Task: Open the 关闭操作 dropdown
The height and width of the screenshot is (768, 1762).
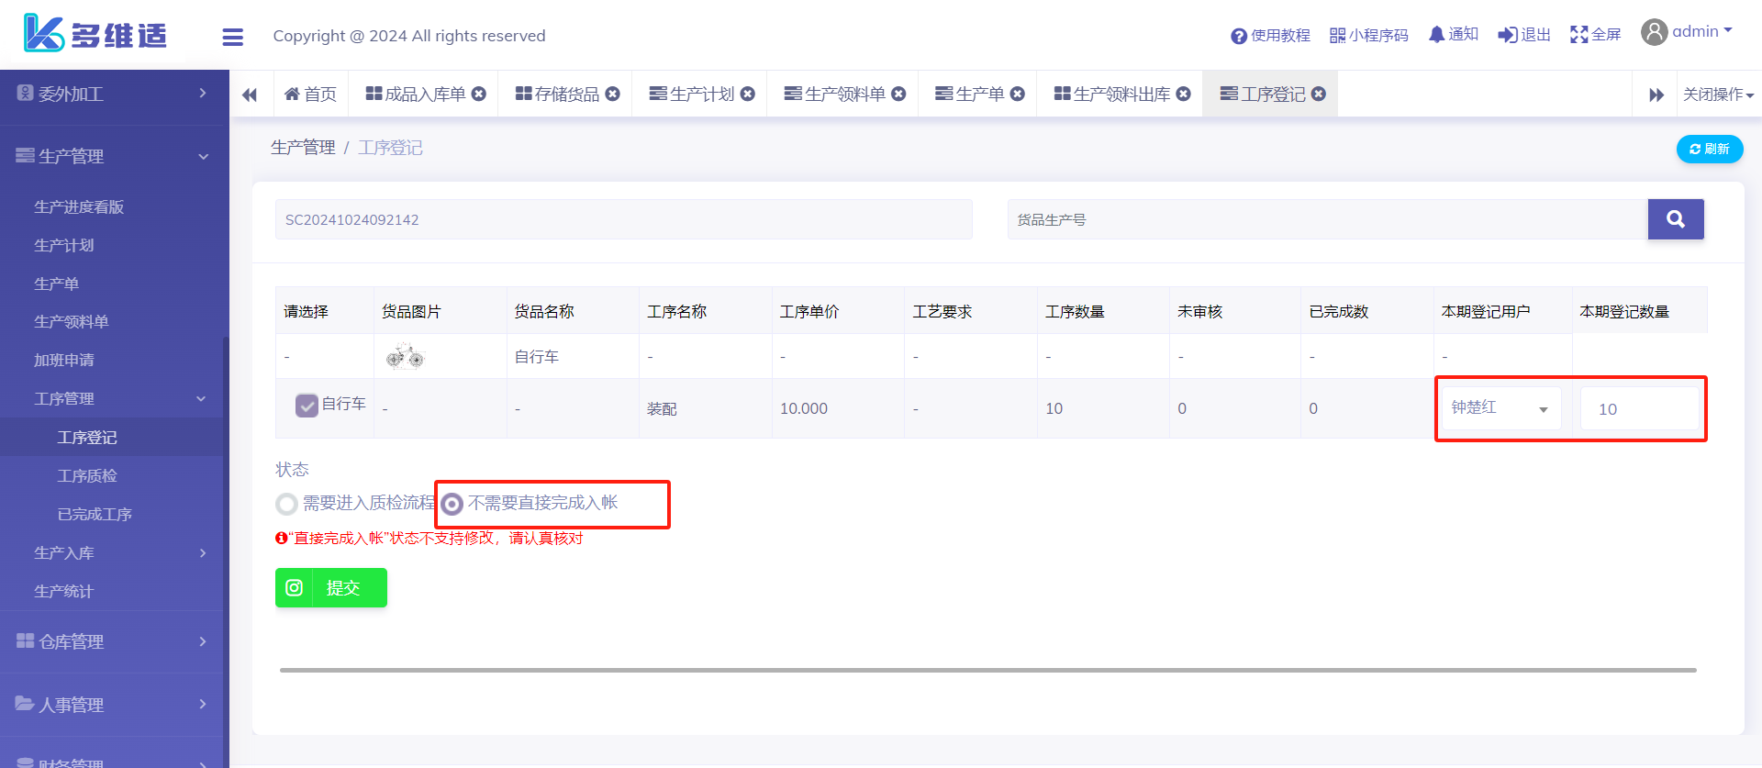Action: (x=1717, y=95)
